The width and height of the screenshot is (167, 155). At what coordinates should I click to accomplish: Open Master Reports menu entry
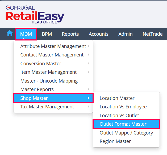pyautogui.click(x=53, y=89)
